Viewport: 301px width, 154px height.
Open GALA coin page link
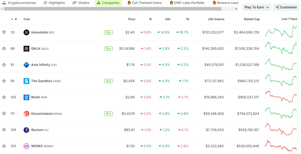pos(40,49)
